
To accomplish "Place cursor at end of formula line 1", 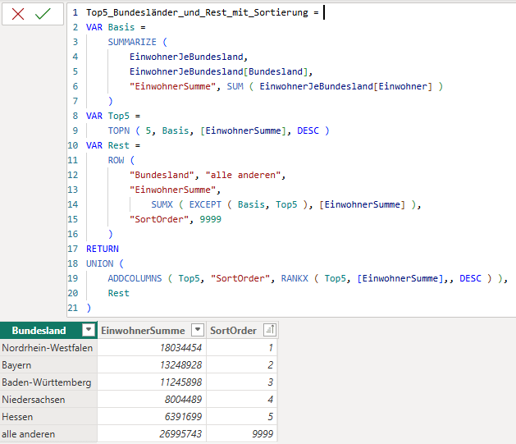I will point(323,12).
